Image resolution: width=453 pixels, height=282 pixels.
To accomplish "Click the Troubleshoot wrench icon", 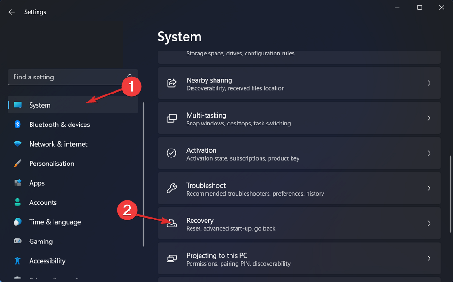I will pos(172,188).
